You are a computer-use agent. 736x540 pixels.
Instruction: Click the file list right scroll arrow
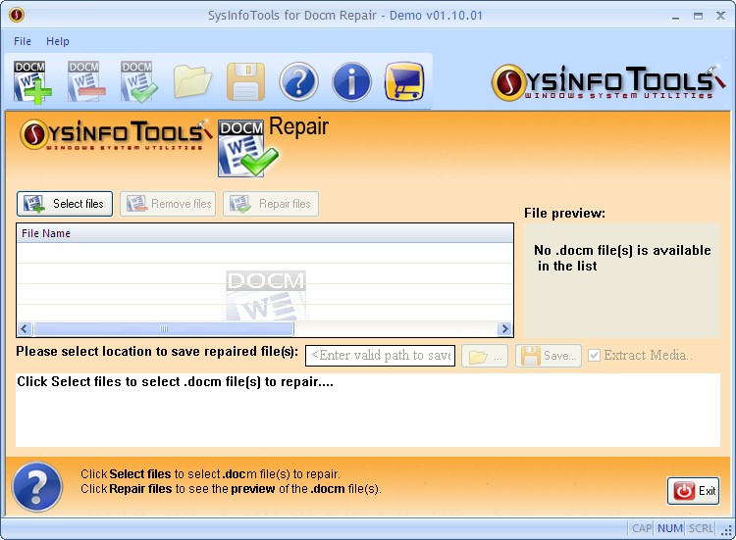pyautogui.click(x=505, y=329)
